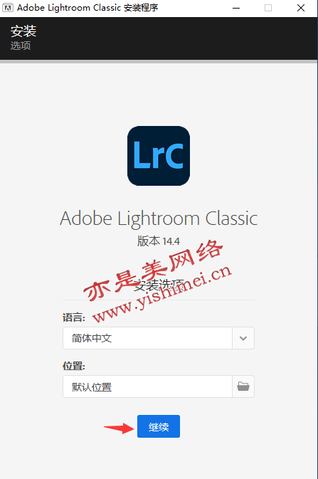Click the gray progress strip below header
The image size is (318, 479).
159,61
